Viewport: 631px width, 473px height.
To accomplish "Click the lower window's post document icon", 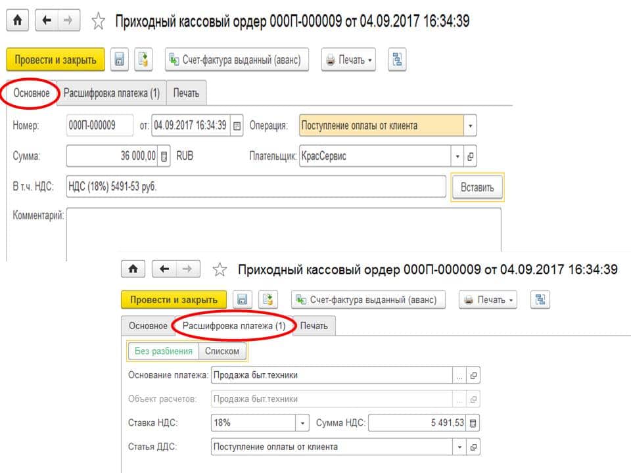I will pos(268,300).
